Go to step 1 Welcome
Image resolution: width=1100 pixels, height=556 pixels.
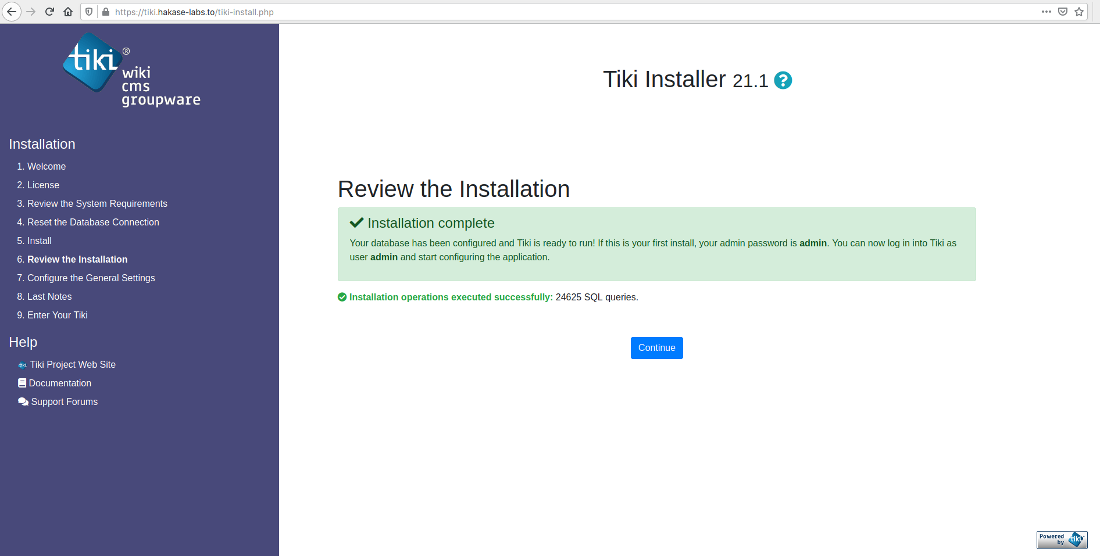[x=47, y=166]
